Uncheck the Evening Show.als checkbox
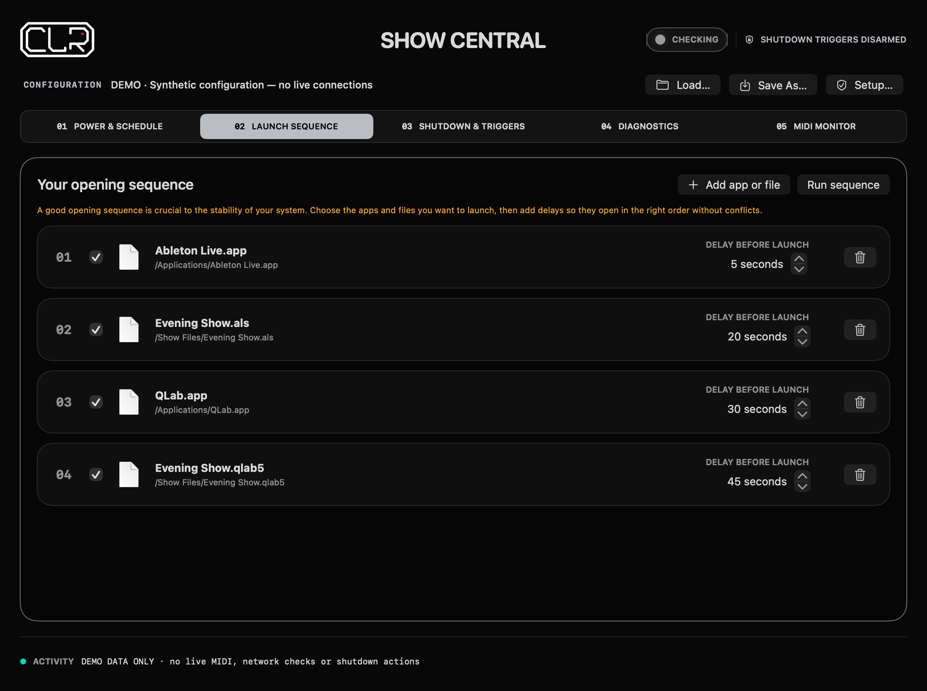The image size is (927, 691). [96, 329]
